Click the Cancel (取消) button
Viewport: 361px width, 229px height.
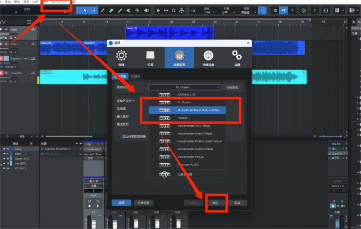[x=237, y=202]
